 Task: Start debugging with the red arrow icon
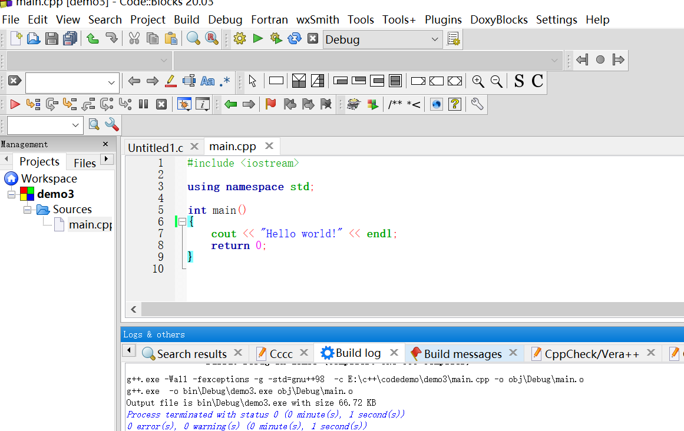click(x=15, y=104)
